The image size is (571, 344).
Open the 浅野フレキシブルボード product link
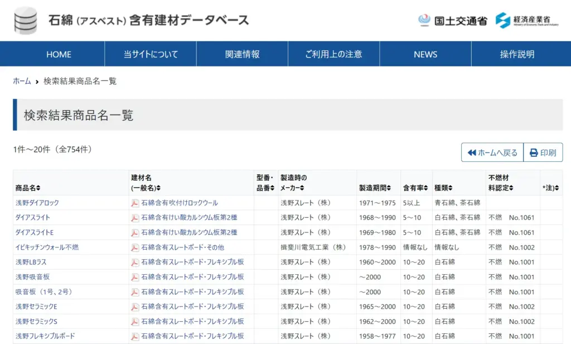45,336
